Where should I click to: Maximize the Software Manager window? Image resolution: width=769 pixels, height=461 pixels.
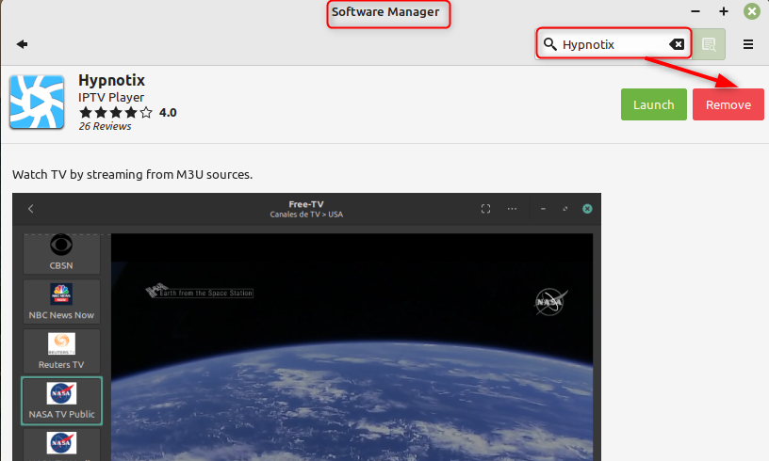click(724, 11)
